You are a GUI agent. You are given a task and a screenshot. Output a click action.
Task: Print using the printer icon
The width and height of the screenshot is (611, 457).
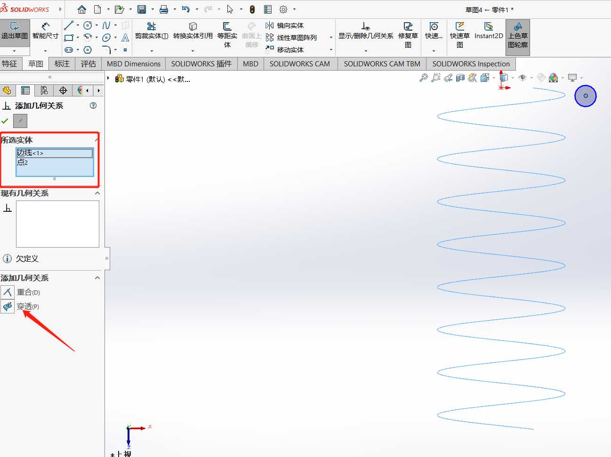tap(164, 9)
